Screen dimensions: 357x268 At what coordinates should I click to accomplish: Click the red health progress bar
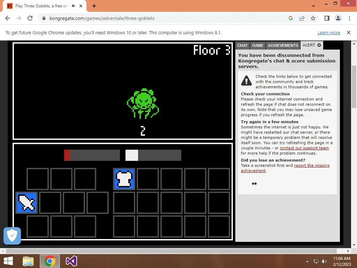[x=92, y=155]
